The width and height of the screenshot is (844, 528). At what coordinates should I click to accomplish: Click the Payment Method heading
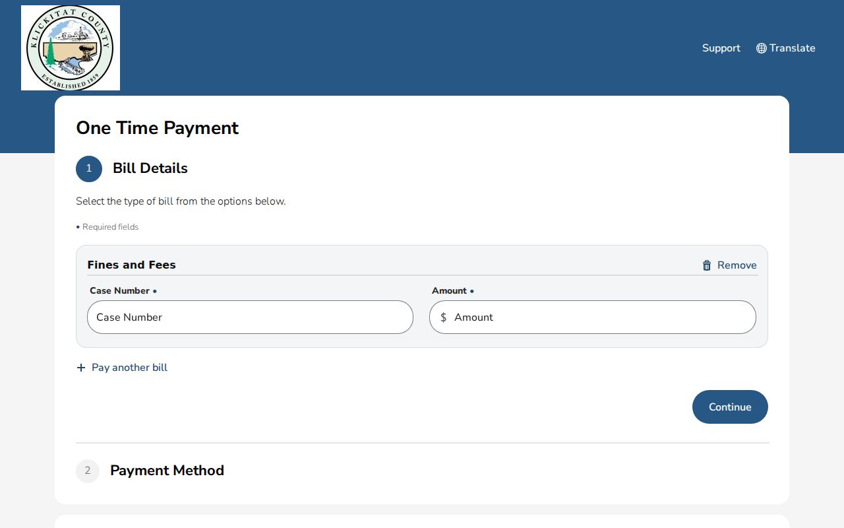pos(167,471)
